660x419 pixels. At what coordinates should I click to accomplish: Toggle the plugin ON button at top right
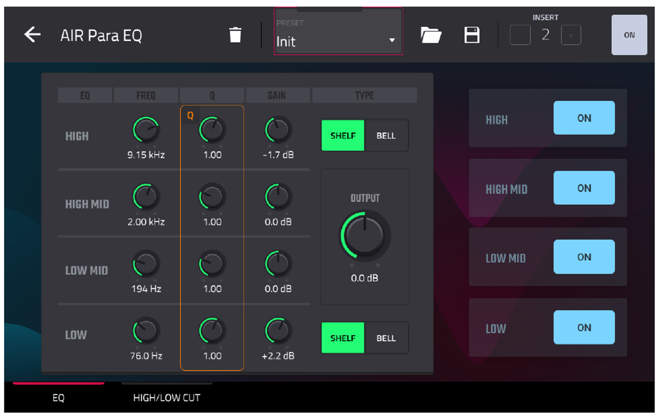coord(629,35)
